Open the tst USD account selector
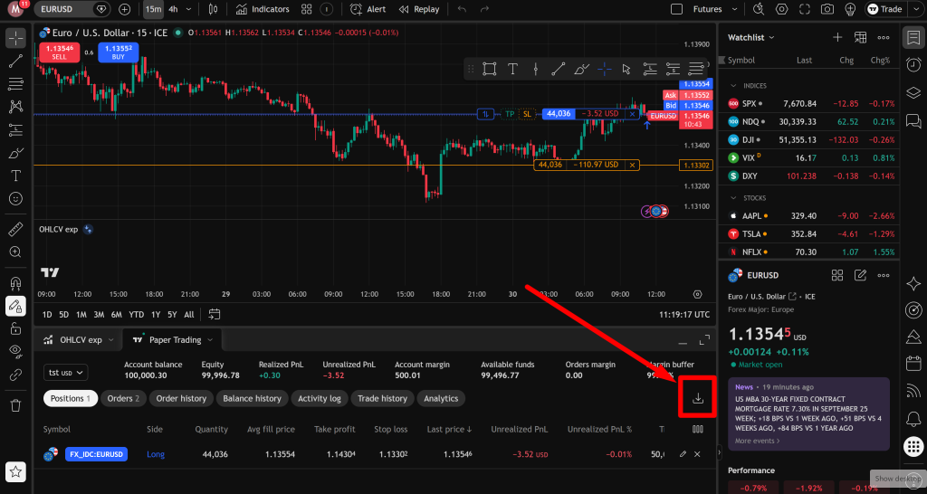The width and height of the screenshot is (927, 494). pyautogui.click(x=65, y=373)
